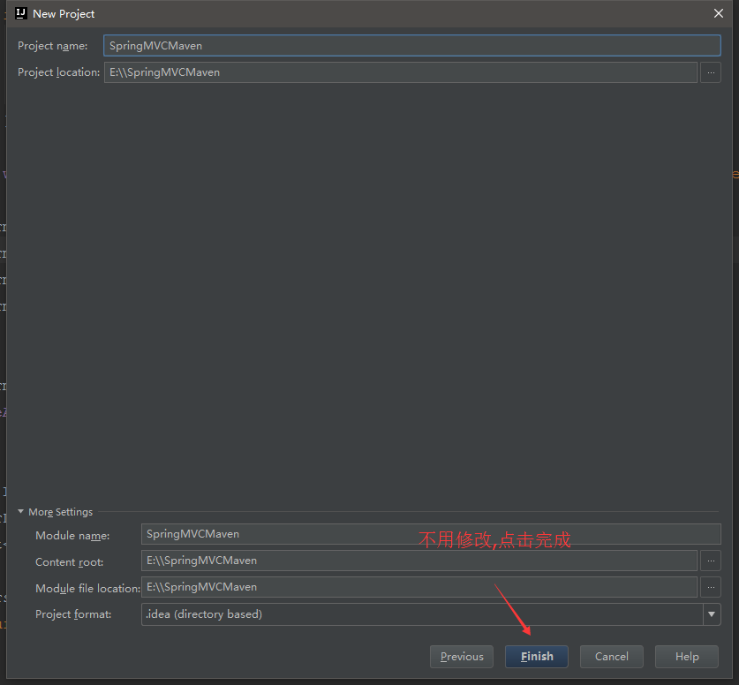The width and height of the screenshot is (739, 685).
Task: Click the 'Project name:' label
Action: [53, 46]
